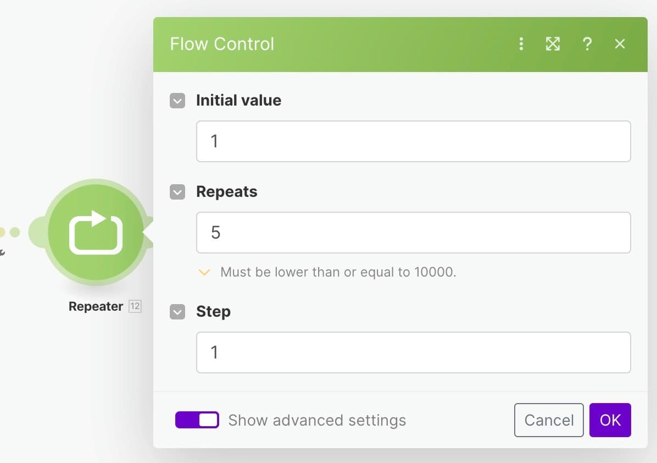The height and width of the screenshot is (463, 657).
Task: Click into the Repeats input field
Action: coord(413,233)
